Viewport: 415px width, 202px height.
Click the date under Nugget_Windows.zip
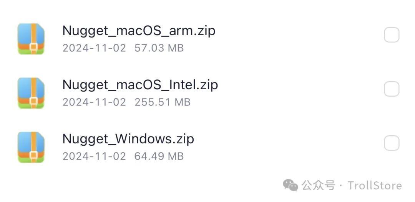[94, 156]
